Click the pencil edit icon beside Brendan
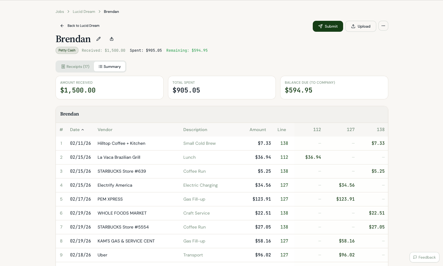 [99, 39]
